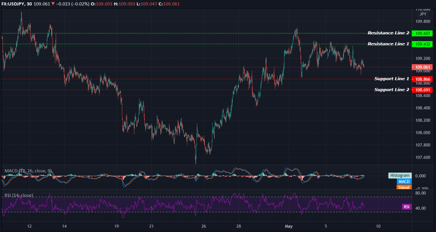Click the 108.400 price axis value
Image resolution: width=436 pixels, height=232 pixels.
(x=423, y=108)
